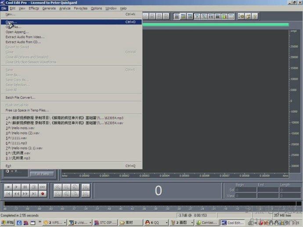Screen dimensions: 303x227
Task: Choose Open... in File menu
Action: tap(71, 22)
